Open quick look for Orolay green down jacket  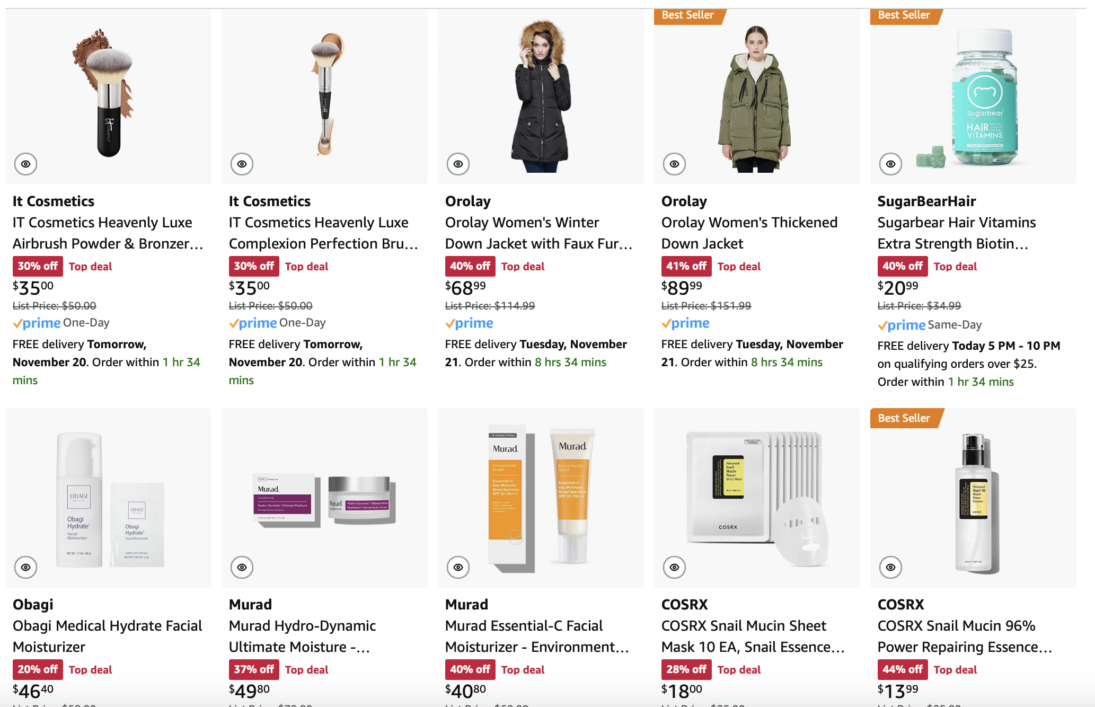tap(674, 164)
